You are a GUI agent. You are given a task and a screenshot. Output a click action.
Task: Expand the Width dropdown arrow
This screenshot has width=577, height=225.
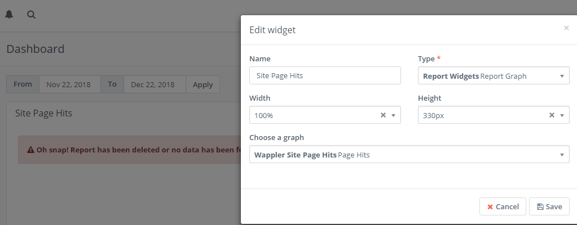(x=393, y=116)
